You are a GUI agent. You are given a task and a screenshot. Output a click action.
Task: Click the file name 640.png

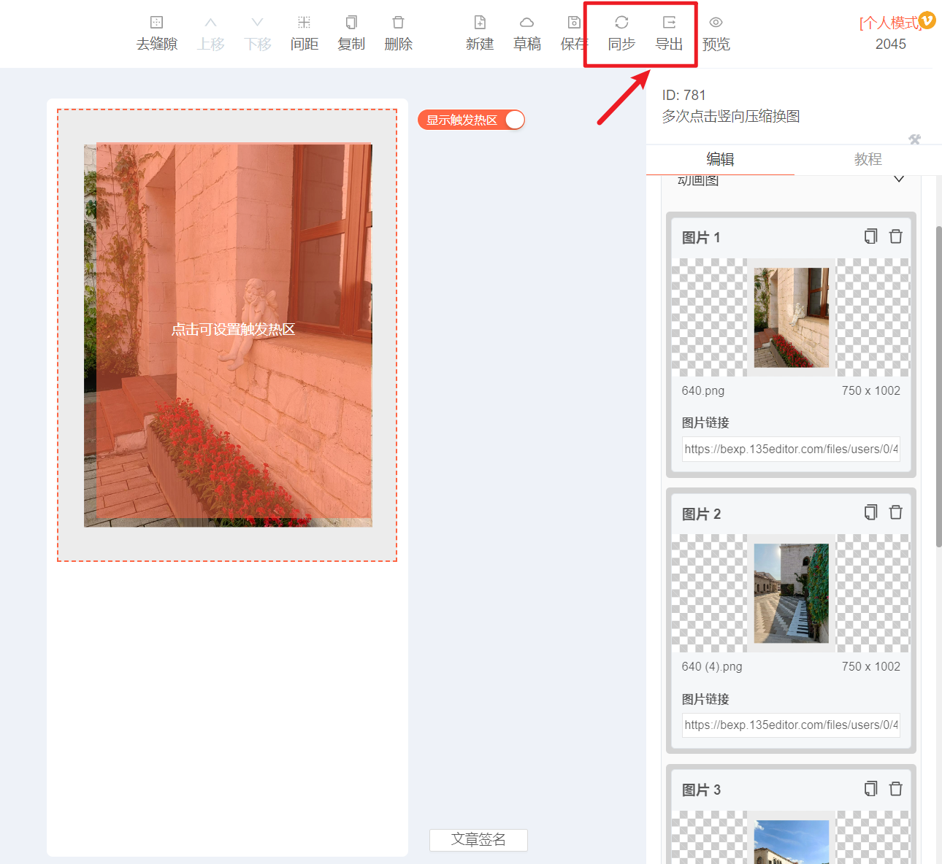703,390
